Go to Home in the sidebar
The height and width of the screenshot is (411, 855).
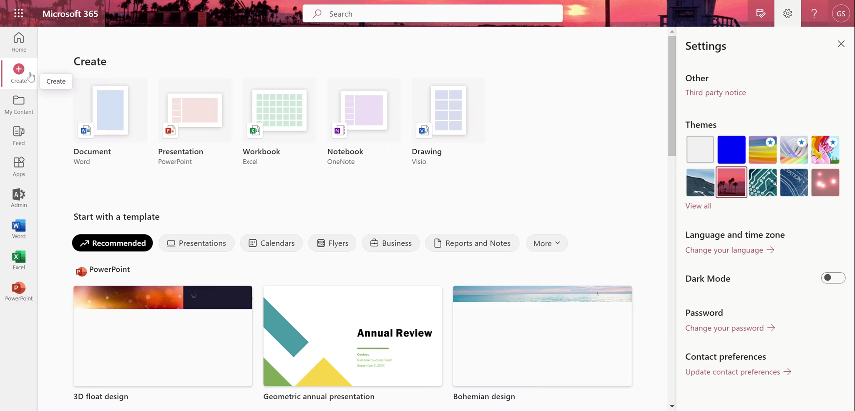19,42
